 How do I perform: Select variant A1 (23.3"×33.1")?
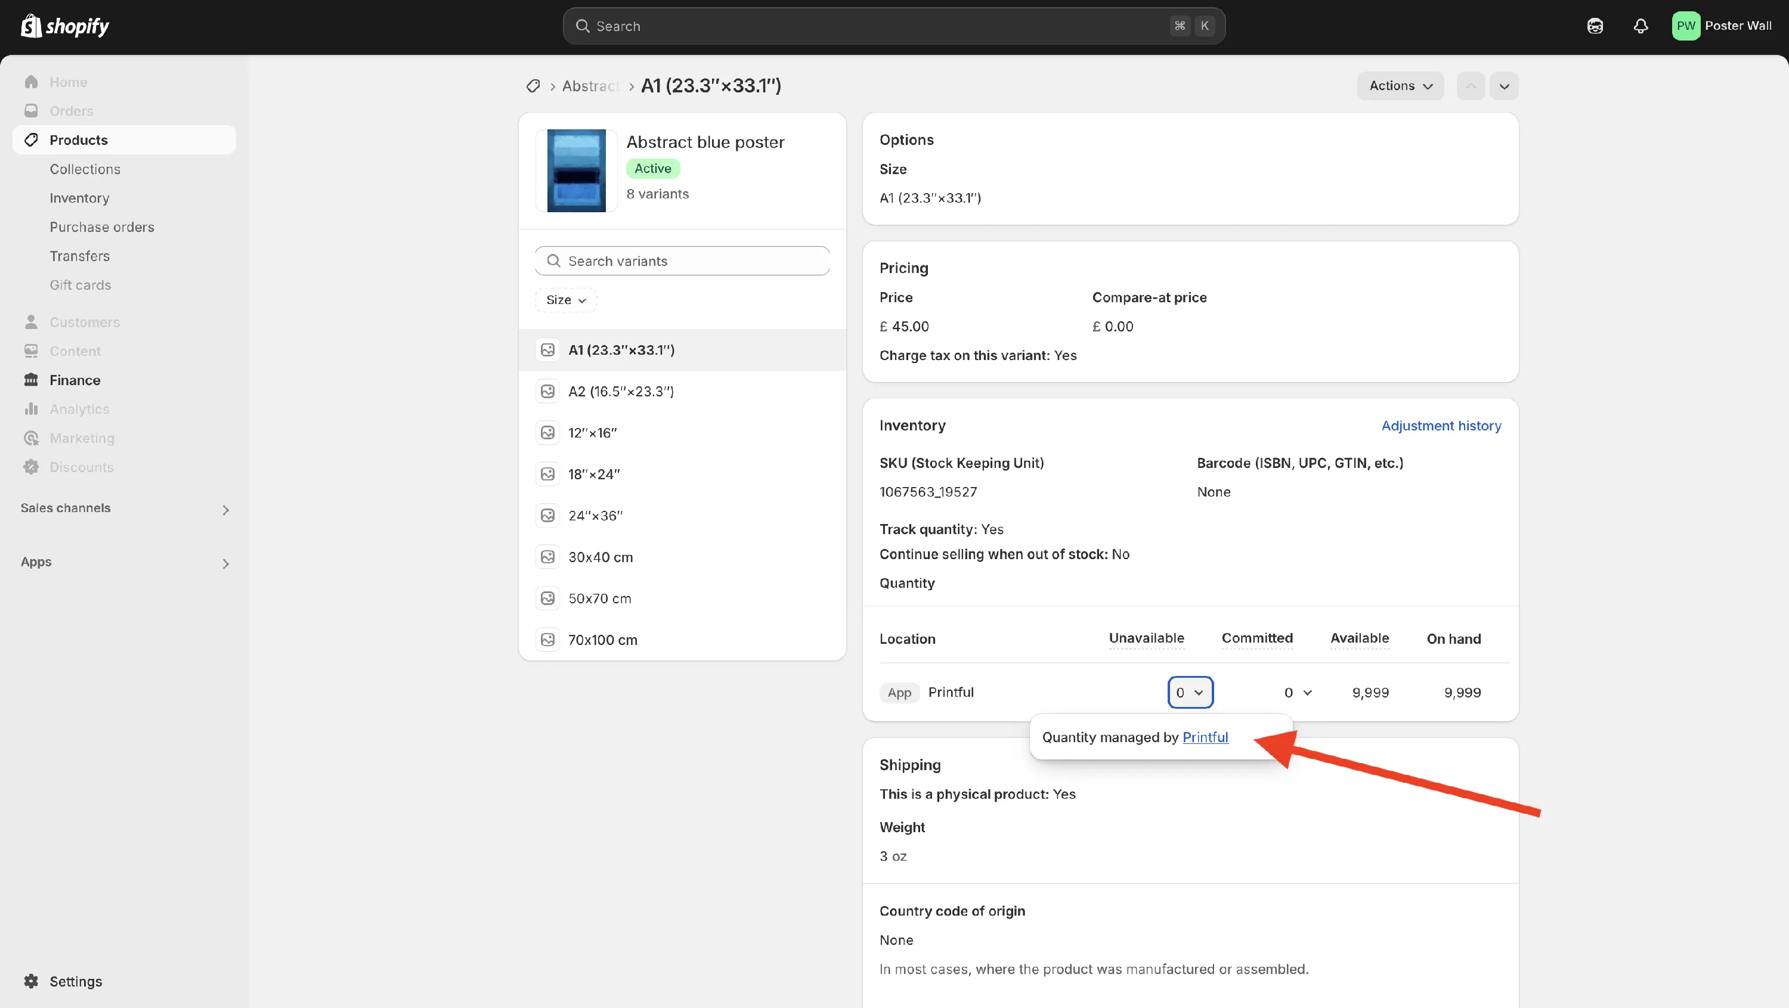pos(682,350)
